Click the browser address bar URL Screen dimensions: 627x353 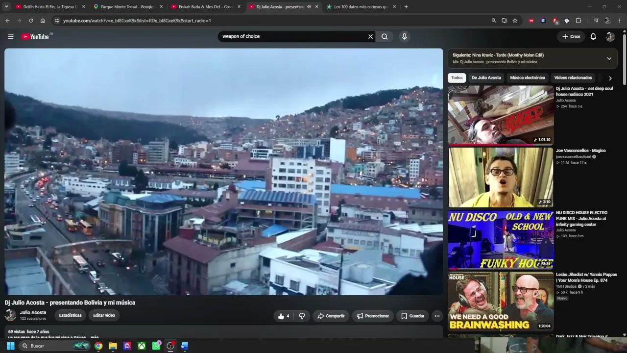137,21
